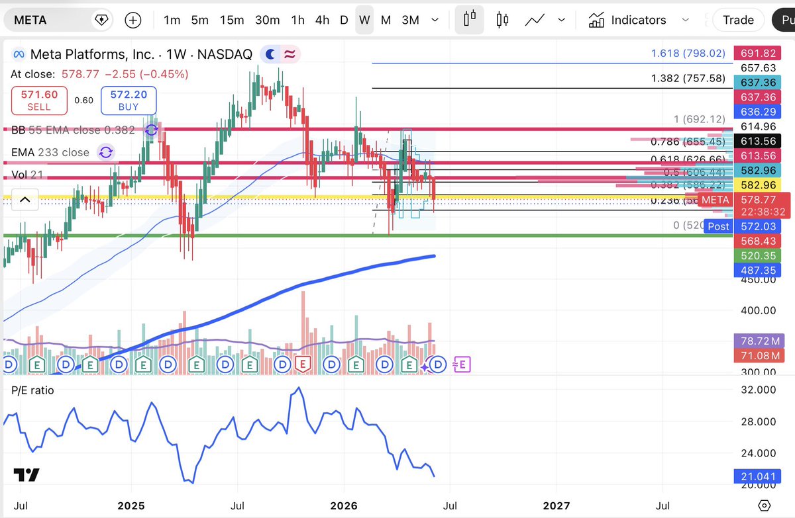Switch to the 15m interval

pyautogui.click(x=232, y=20)
